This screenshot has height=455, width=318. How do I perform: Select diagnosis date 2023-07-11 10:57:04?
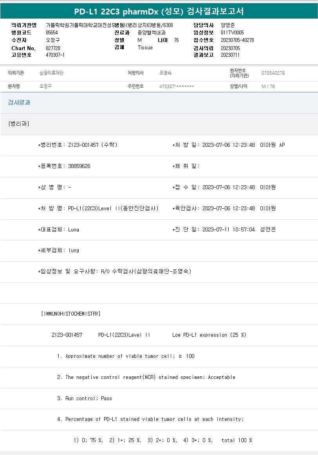click(228, 229)
